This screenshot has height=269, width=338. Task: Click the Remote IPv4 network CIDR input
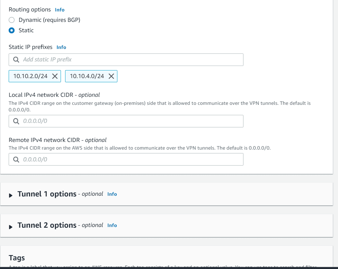pyautogui.click(x=126, y=159)
